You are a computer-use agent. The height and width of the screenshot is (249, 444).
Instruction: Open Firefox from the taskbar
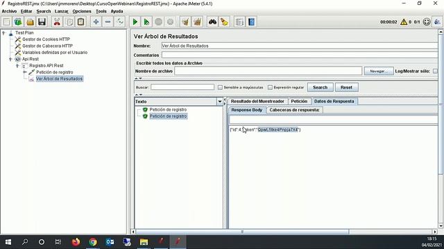(76, 242)
